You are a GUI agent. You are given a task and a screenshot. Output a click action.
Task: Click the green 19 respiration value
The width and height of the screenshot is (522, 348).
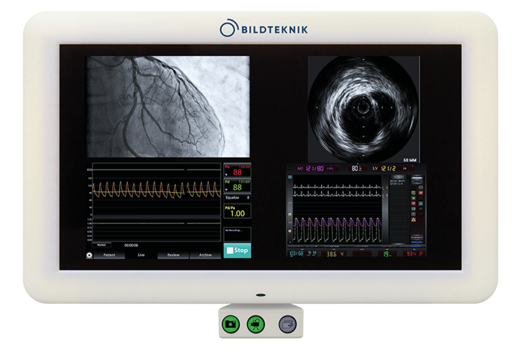(386, 254)
